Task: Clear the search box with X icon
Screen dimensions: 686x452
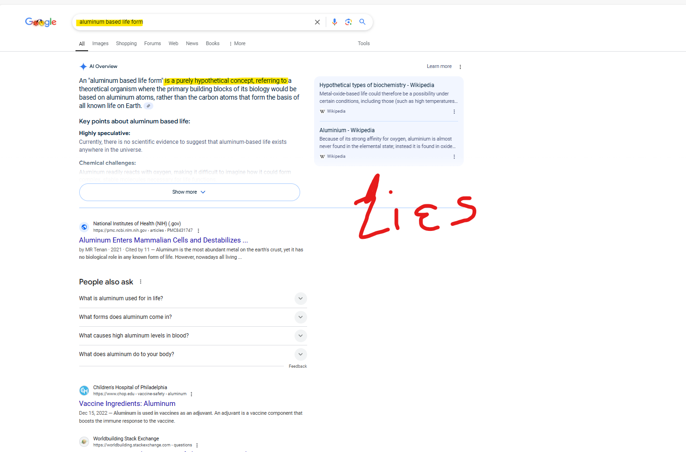Action: (x=317, y=22)
